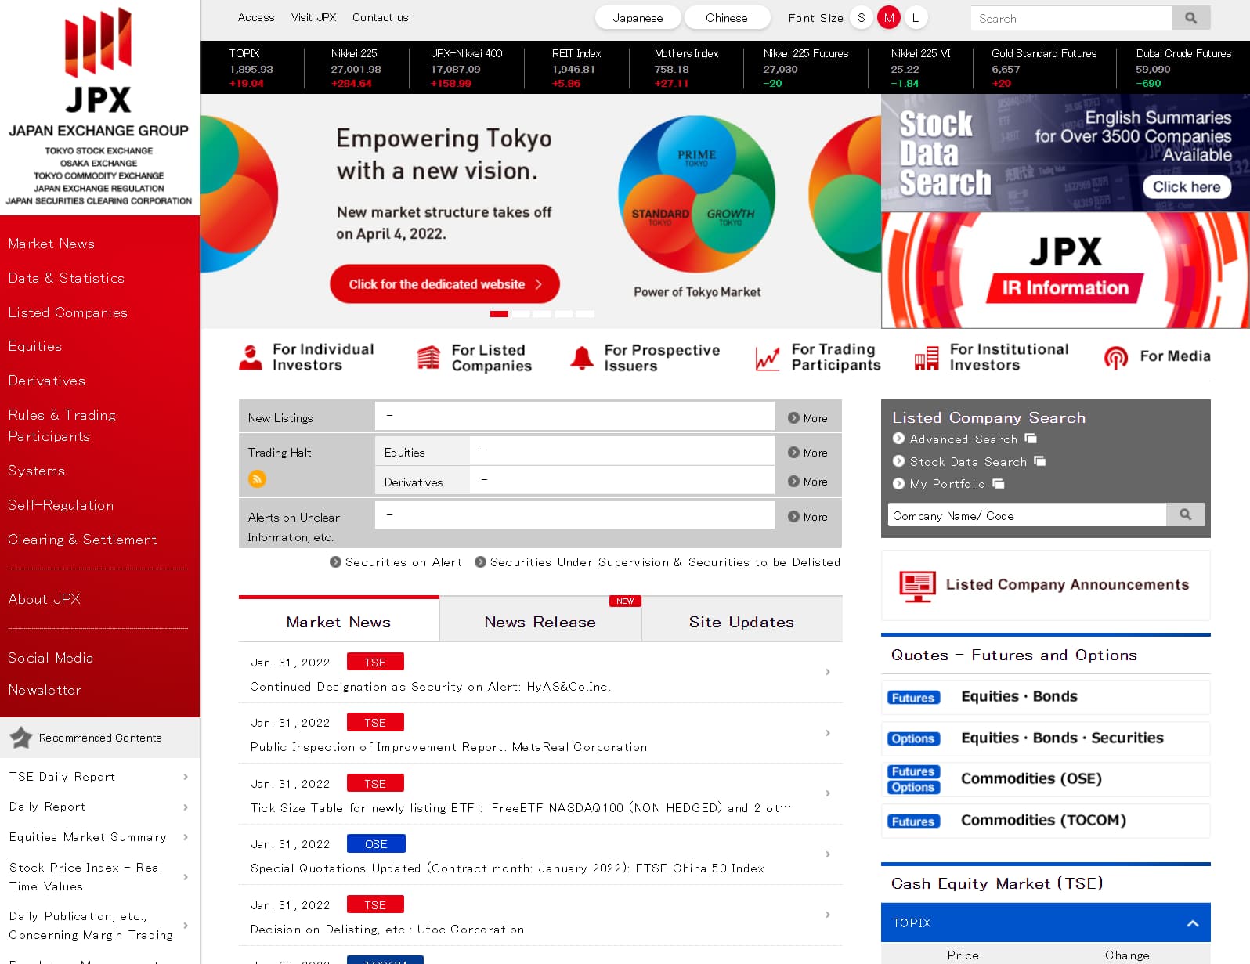Collapse the TOPIX panel chevron
Screen dimensions: 1250x964
point(1193,923)
